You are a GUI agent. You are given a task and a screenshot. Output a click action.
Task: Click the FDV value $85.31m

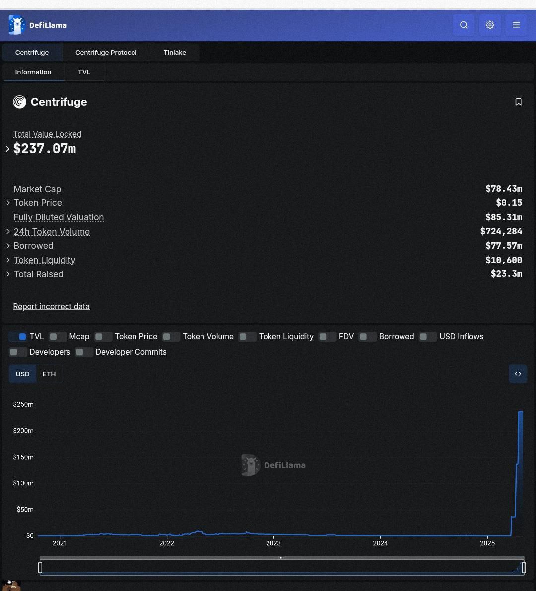click(x=504, y=217)
